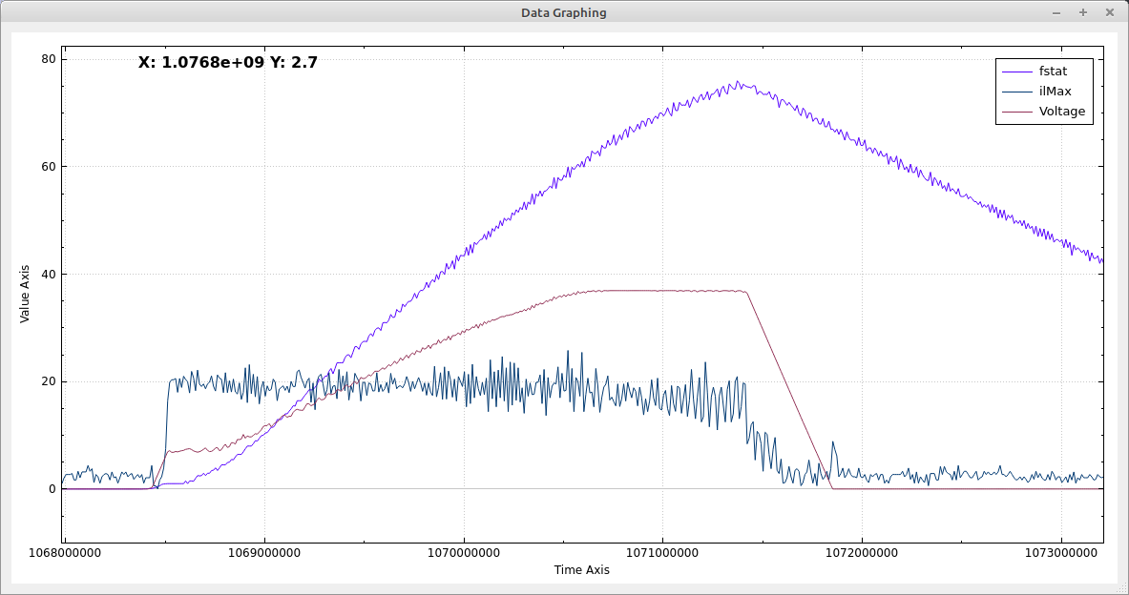Click the ilMax line sample in legend

point(1016,92)
